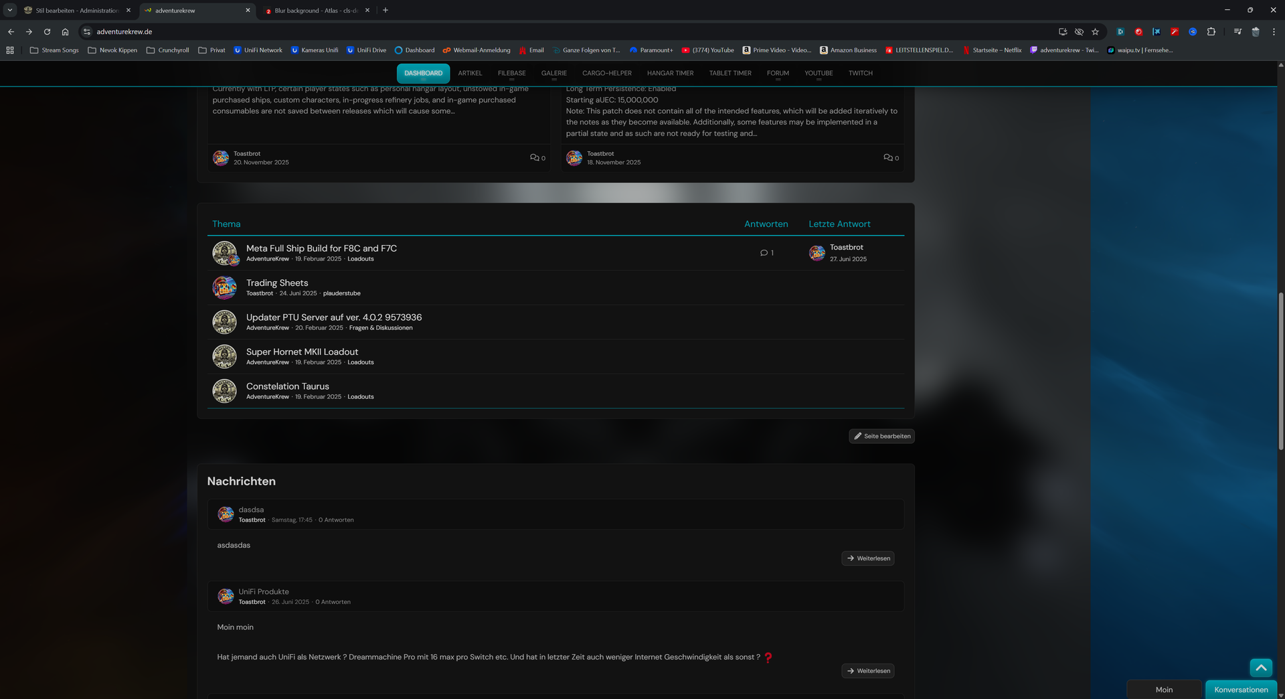Switch to the Stil bearbeiten browser tab

[76, 11]
